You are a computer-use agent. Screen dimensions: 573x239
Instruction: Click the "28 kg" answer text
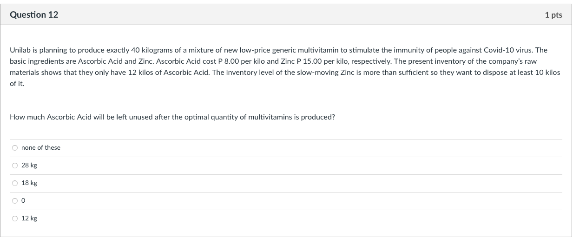[29, 166]
